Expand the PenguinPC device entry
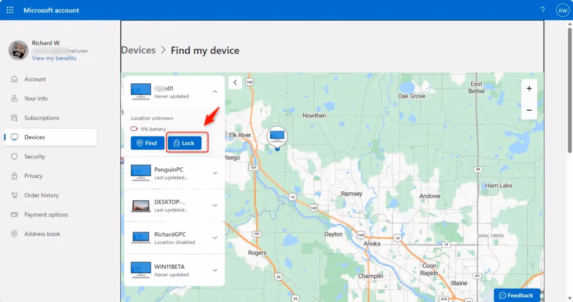 click(215, 173)
